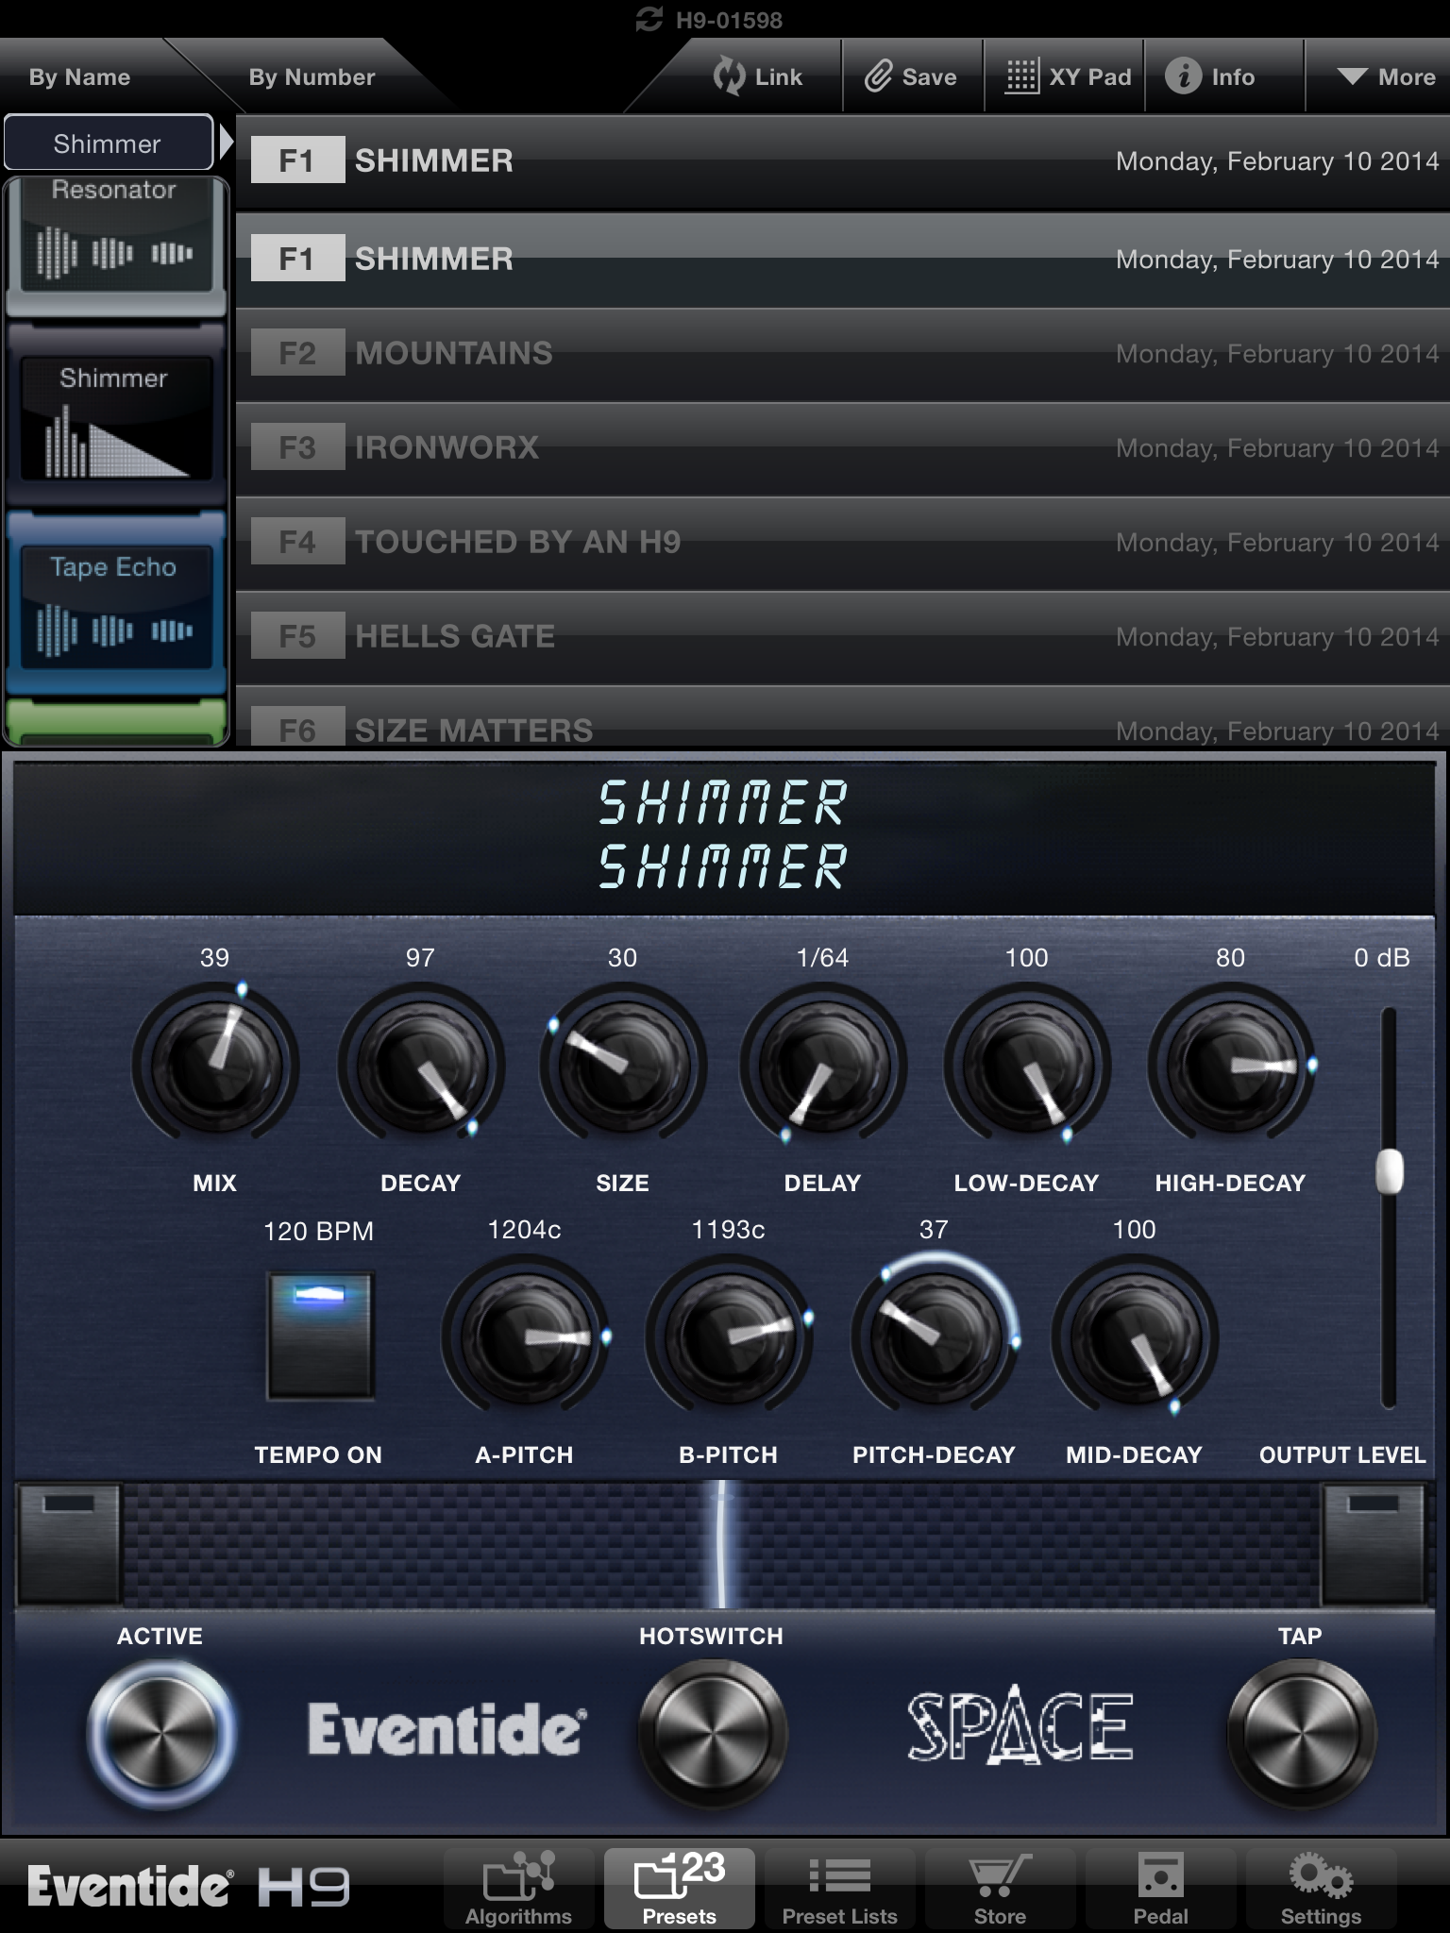The image size is (1450, 1933).
Task: Click the DELAY knob
Action: pos(823,1064)
